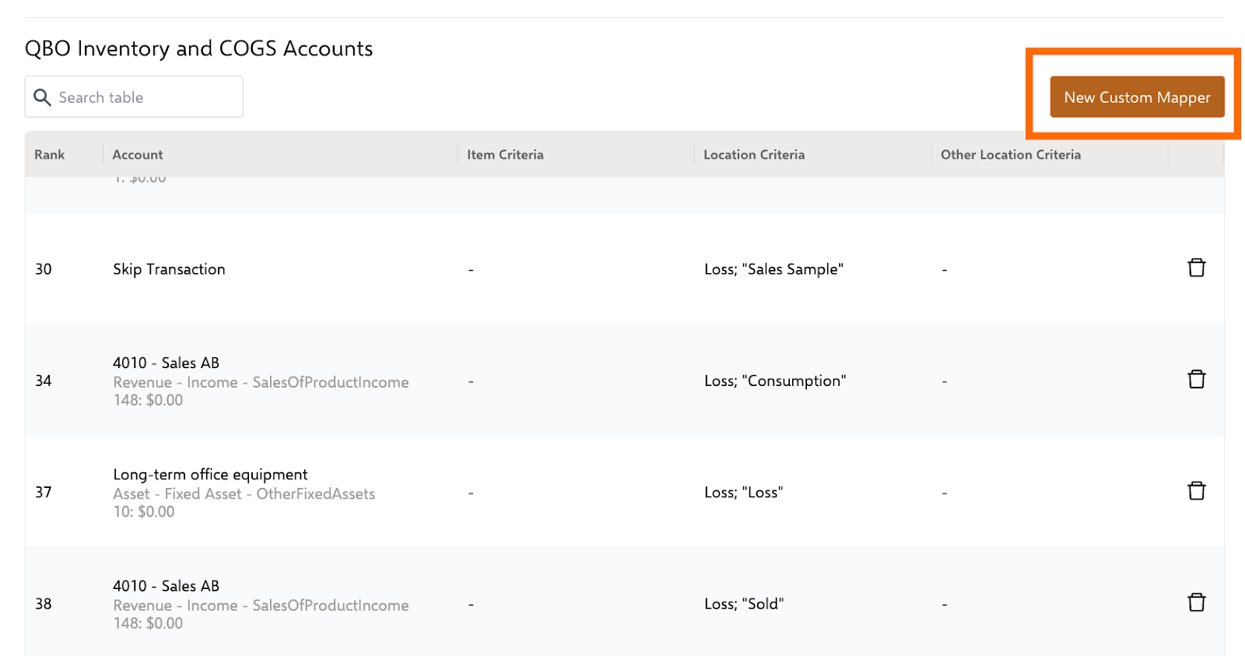Remove the Long-term office equipment mapping
The height and width of the screenshot is (656, 1245).
coord(1196,491)
